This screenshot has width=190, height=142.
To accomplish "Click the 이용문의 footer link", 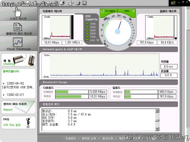I will click(71, 138).
